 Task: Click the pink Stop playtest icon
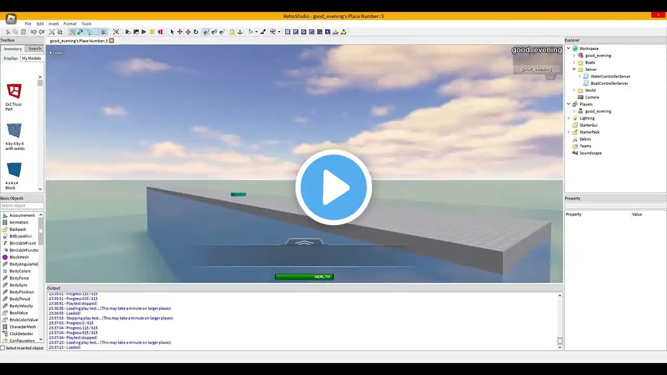tap(160, 32)
